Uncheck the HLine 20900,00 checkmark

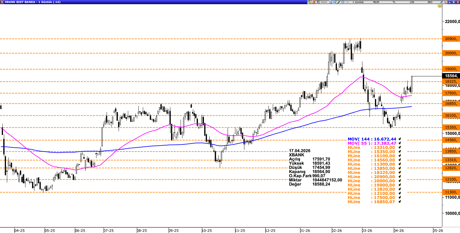coord(400,177)
